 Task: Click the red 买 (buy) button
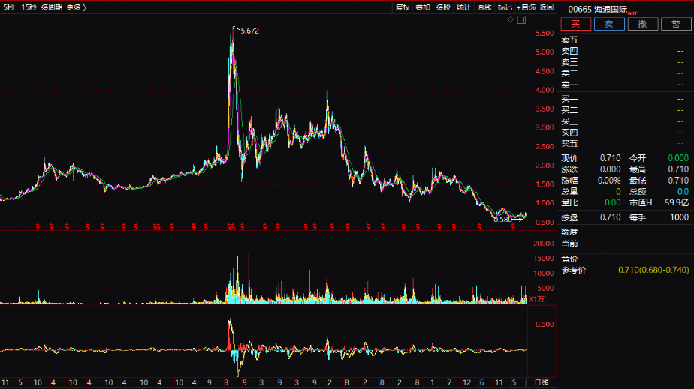pos(576,24)
